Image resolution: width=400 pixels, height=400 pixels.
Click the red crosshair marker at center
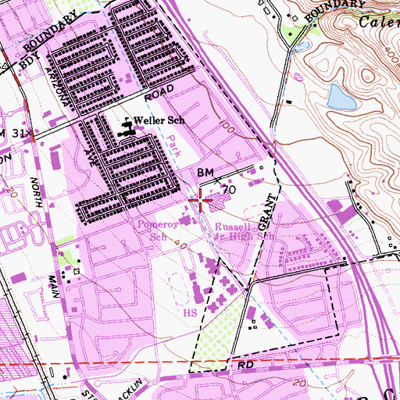200,200
